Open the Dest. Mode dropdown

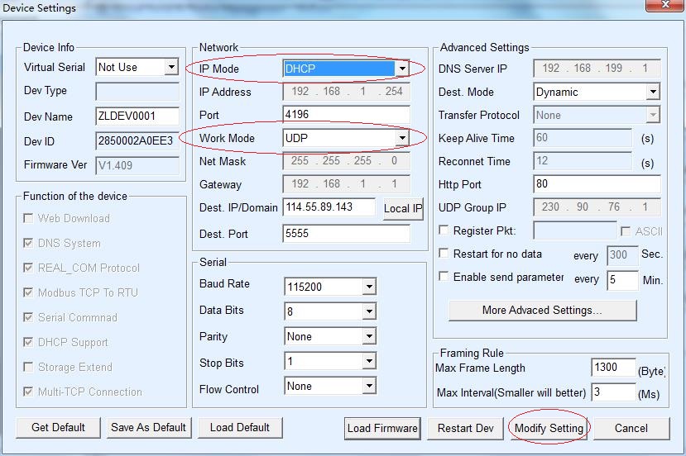[652, 92]
